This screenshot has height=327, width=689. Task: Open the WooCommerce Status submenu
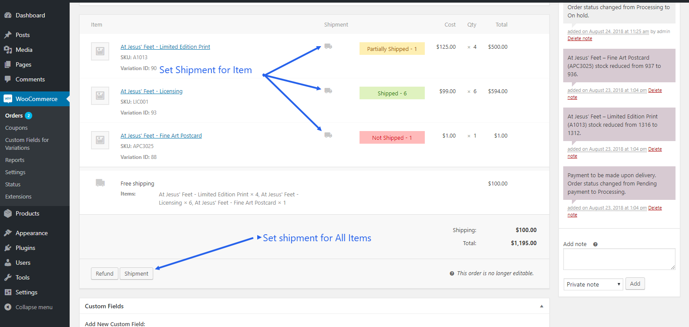coord(13,184)
